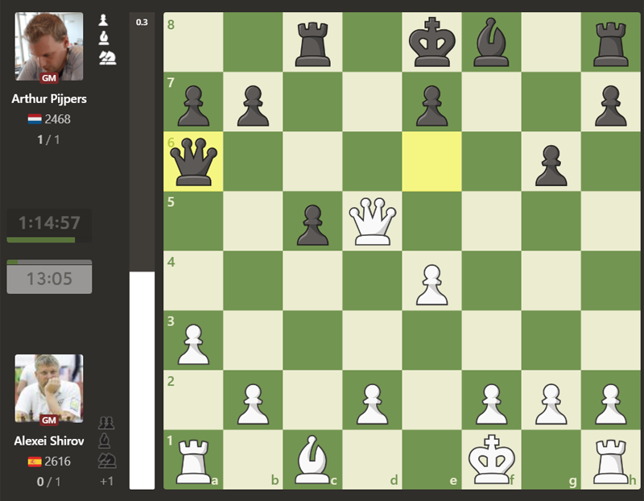This screenshot has height=501, width=644.
Task: Click the black pawn on c5
Action: coord(312,221)
